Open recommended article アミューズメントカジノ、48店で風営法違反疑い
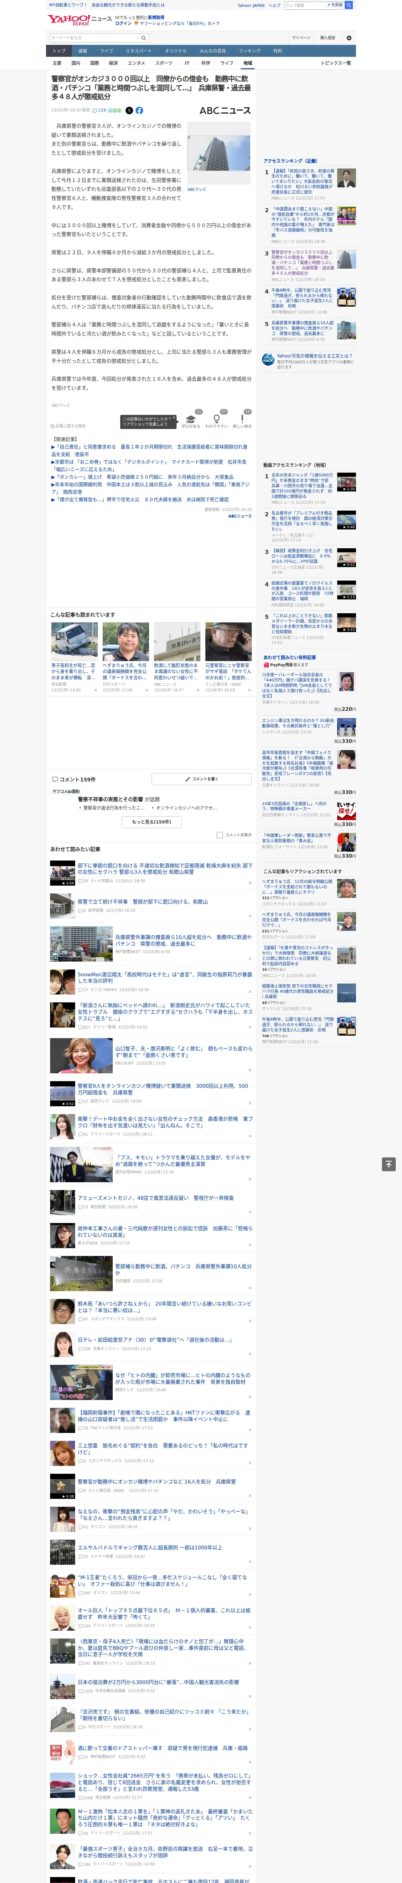The image size is (402, 1883). (x=155, y=1198)
